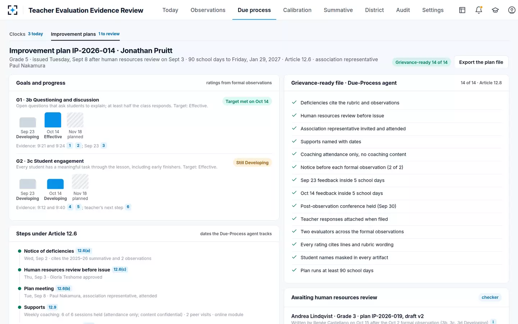Viewport: 518px width, 324px height.
Task: Go to the Audit tab
Action: [403, 10]
